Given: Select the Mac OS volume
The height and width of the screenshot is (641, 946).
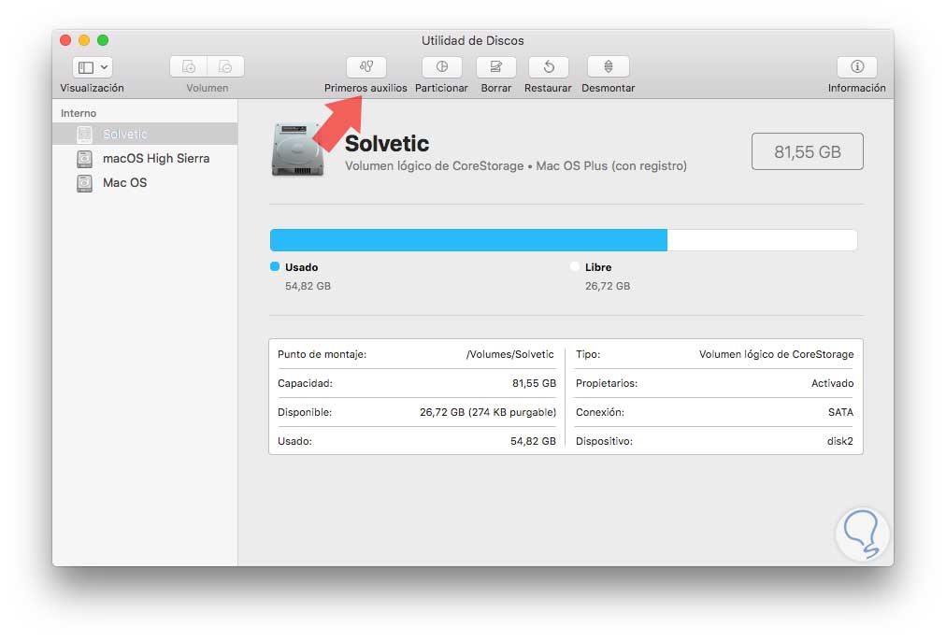Looking at the screenshot, I should 145,183.
